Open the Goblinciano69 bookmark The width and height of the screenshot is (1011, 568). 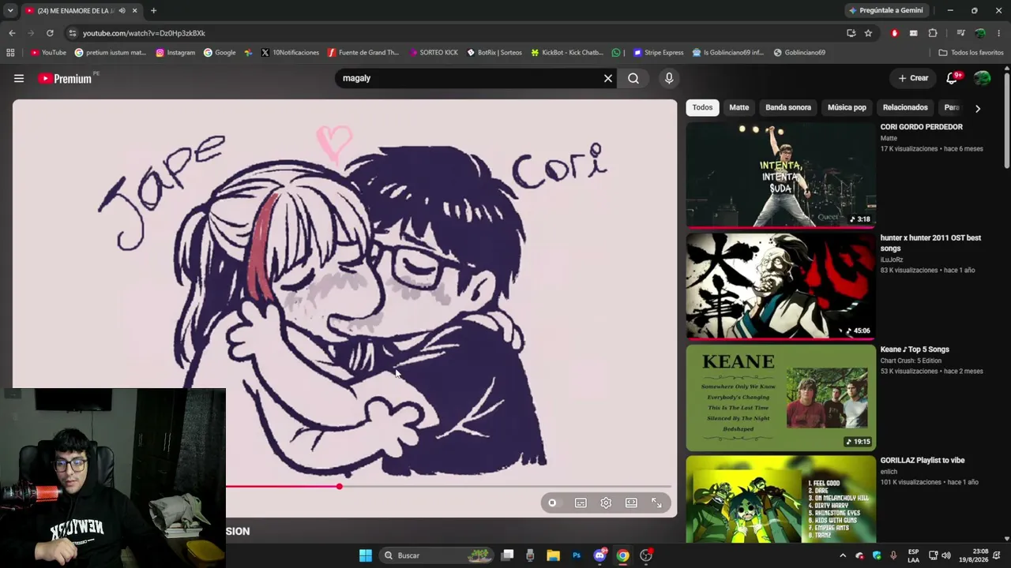point(799,53)
